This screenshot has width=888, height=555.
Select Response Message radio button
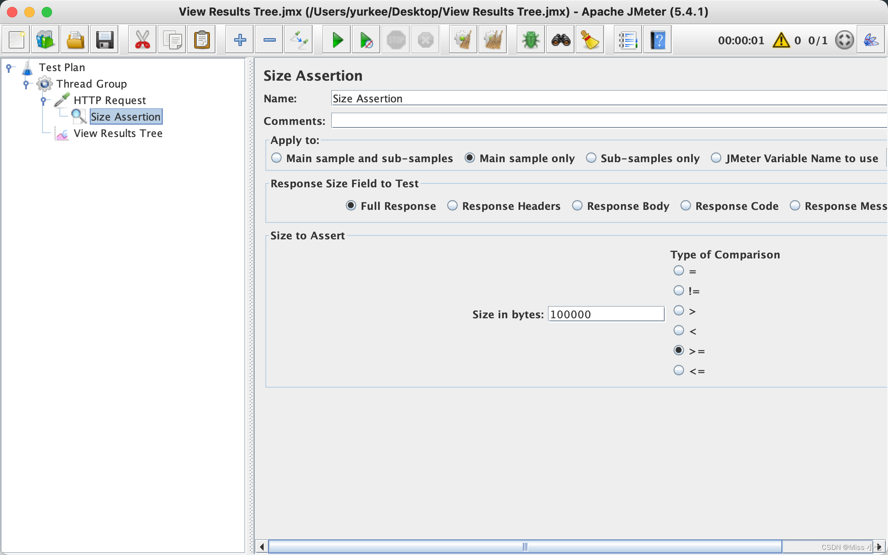795,206
